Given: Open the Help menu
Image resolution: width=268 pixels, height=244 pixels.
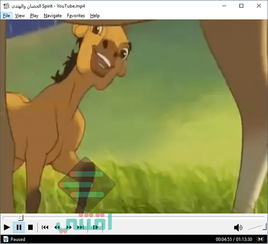Looking at the screenshot, I should (95, 16).
